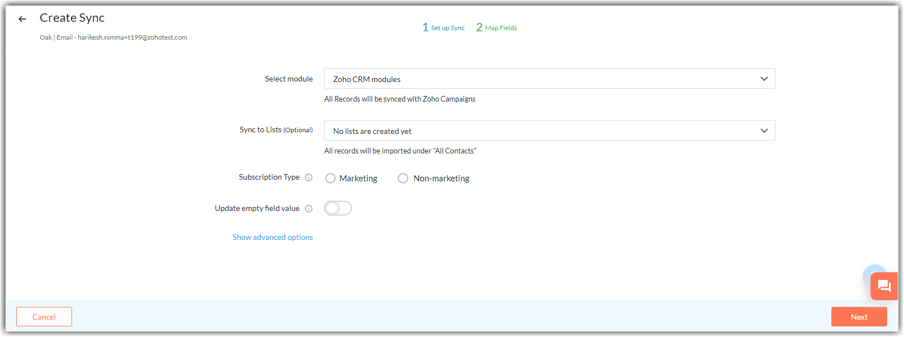Click the Cancel button
The width and height of the screenshot is (904, 337).
[x=44, y=316]
